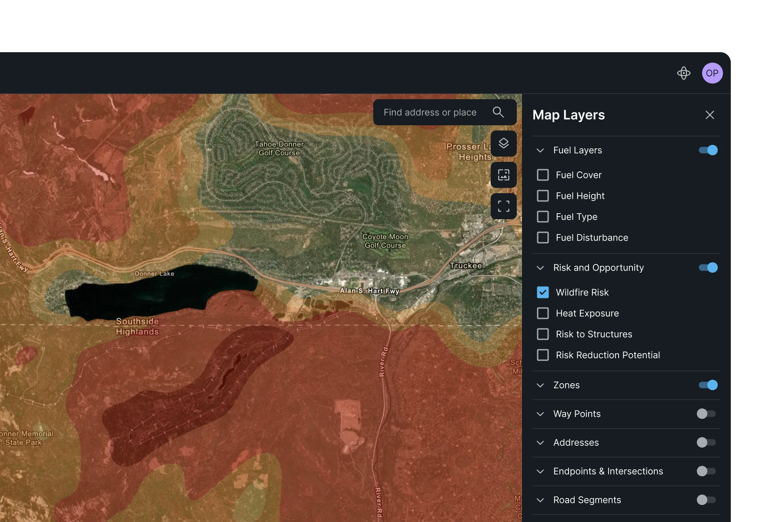Check the Risk to Structures checkbox
Viewport: 783px width, 522px height.
click(x=543, y=334)
